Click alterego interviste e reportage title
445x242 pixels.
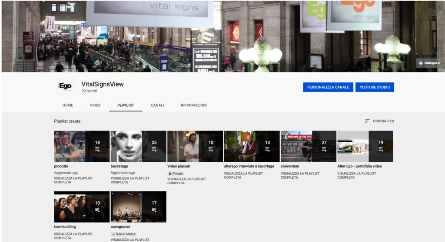pyautogui.click(x=249, y=167)
